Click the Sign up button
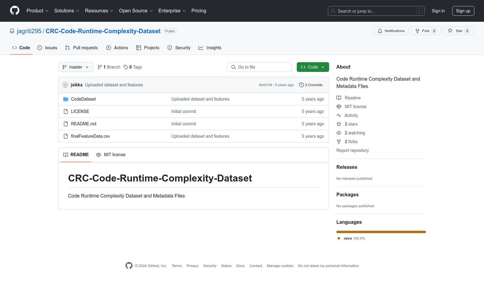The width and height of the screenshot is (484, 302). click(x=463, y=11)
